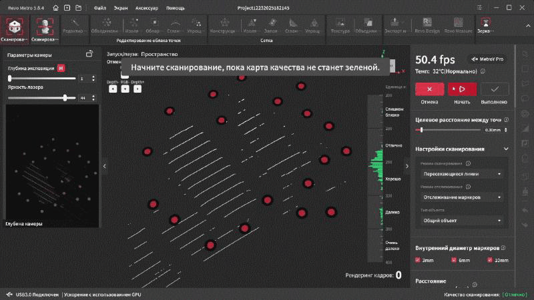Adjust exposure depth value stepper

(x=93, y=79)
